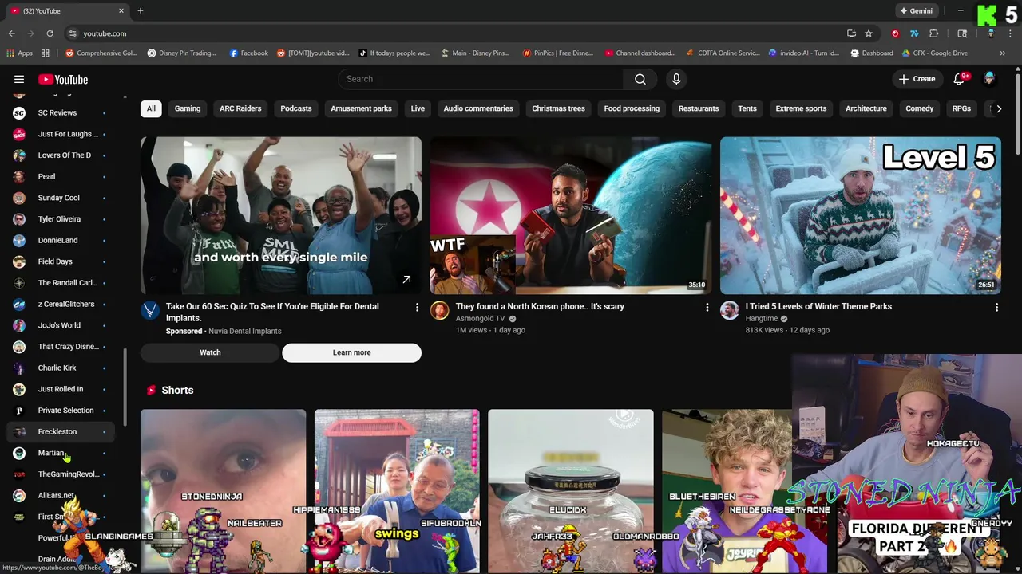Open options for the Winter Theme Parks video
Viewport: 1022px width, 574px height.
[x=996, y=307]
